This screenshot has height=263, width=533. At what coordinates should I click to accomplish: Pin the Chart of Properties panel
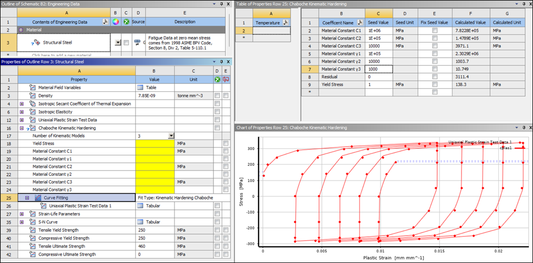click(524, 128)
